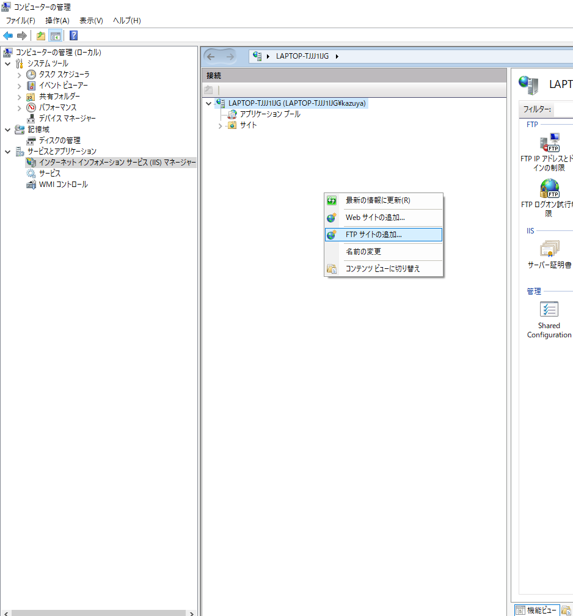Image resolution: width=573 pixels, height=616 pixels.
Task: Collapse the LAPTOP-TJJJ1IJG server node
Action: 208,104
